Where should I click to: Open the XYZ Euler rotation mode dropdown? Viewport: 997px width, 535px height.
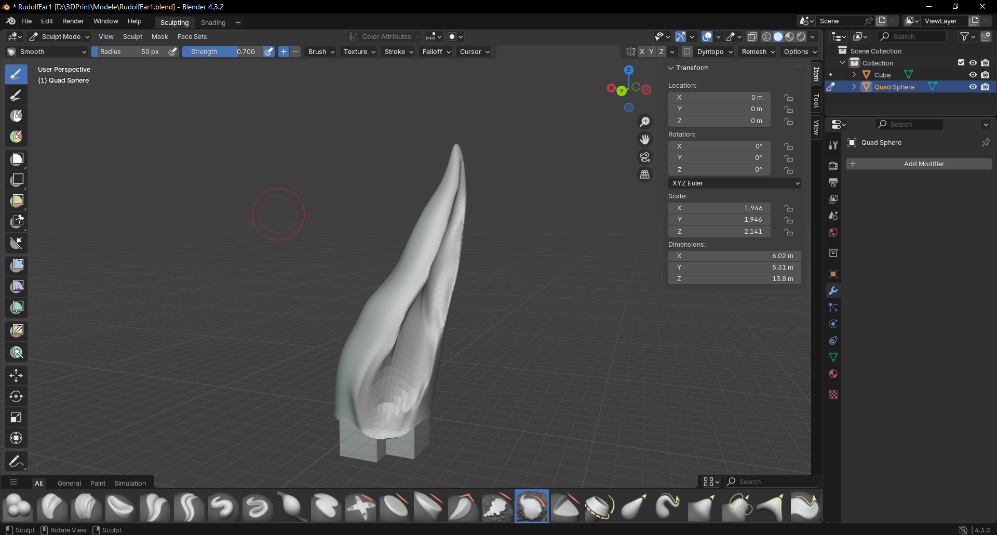[734, 183]
